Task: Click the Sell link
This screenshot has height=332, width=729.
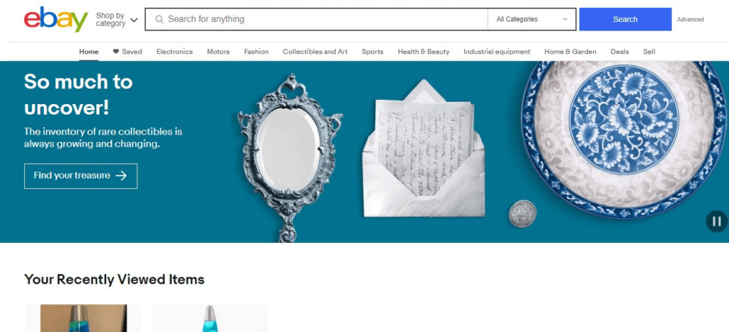Action: click(649, 51)
